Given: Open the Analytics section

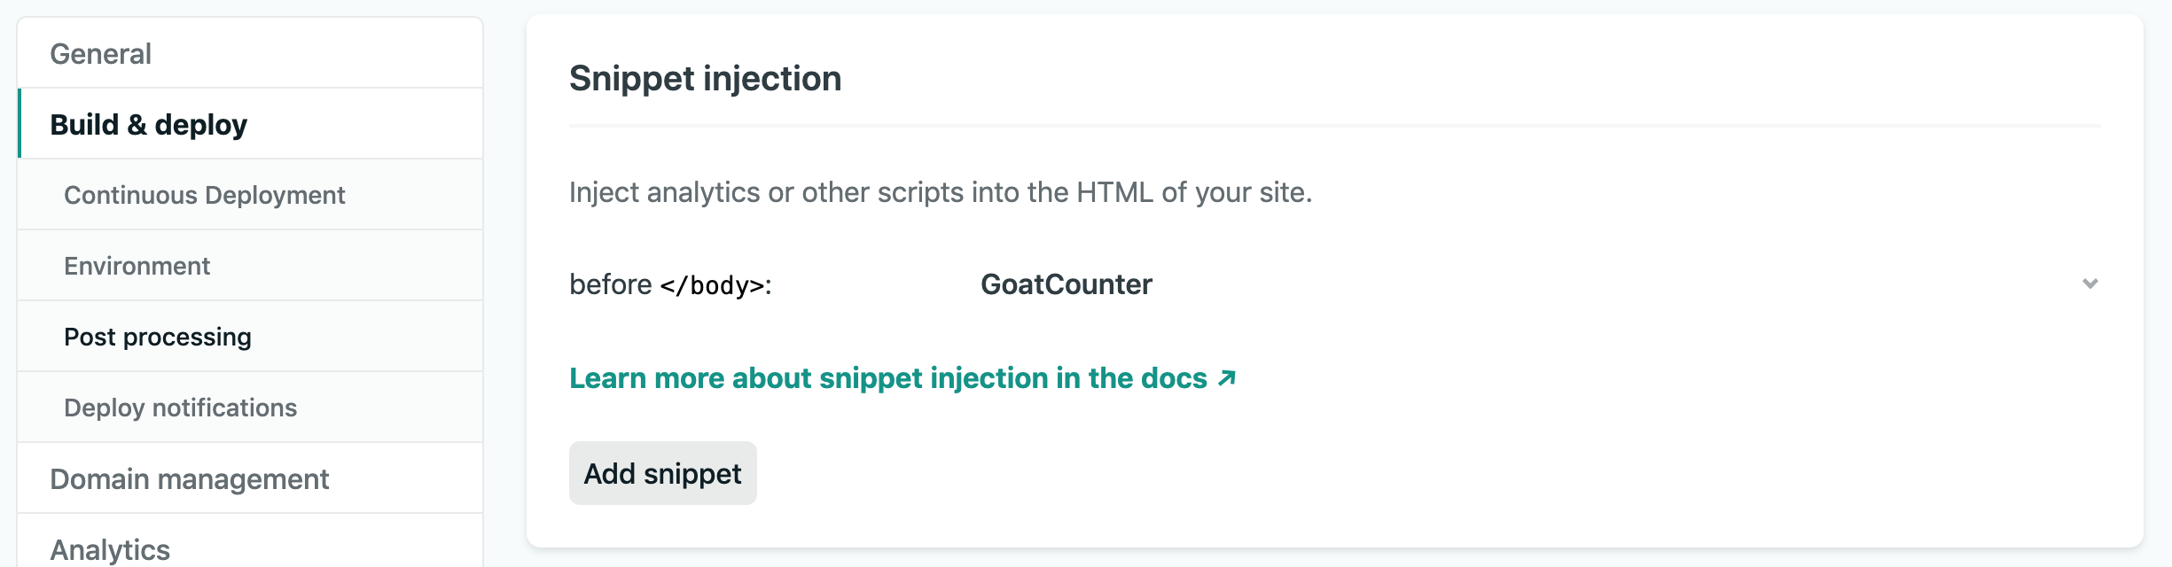Looking at the screenshot, I should click(x=110, y=549).
